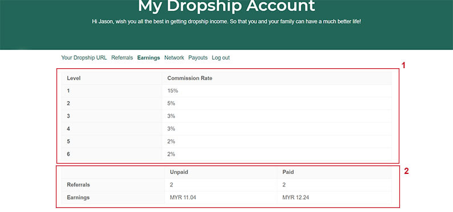The image size is (453, 212).
Task: Click the Hi Jason welcome message
Action: click(227, 22)
